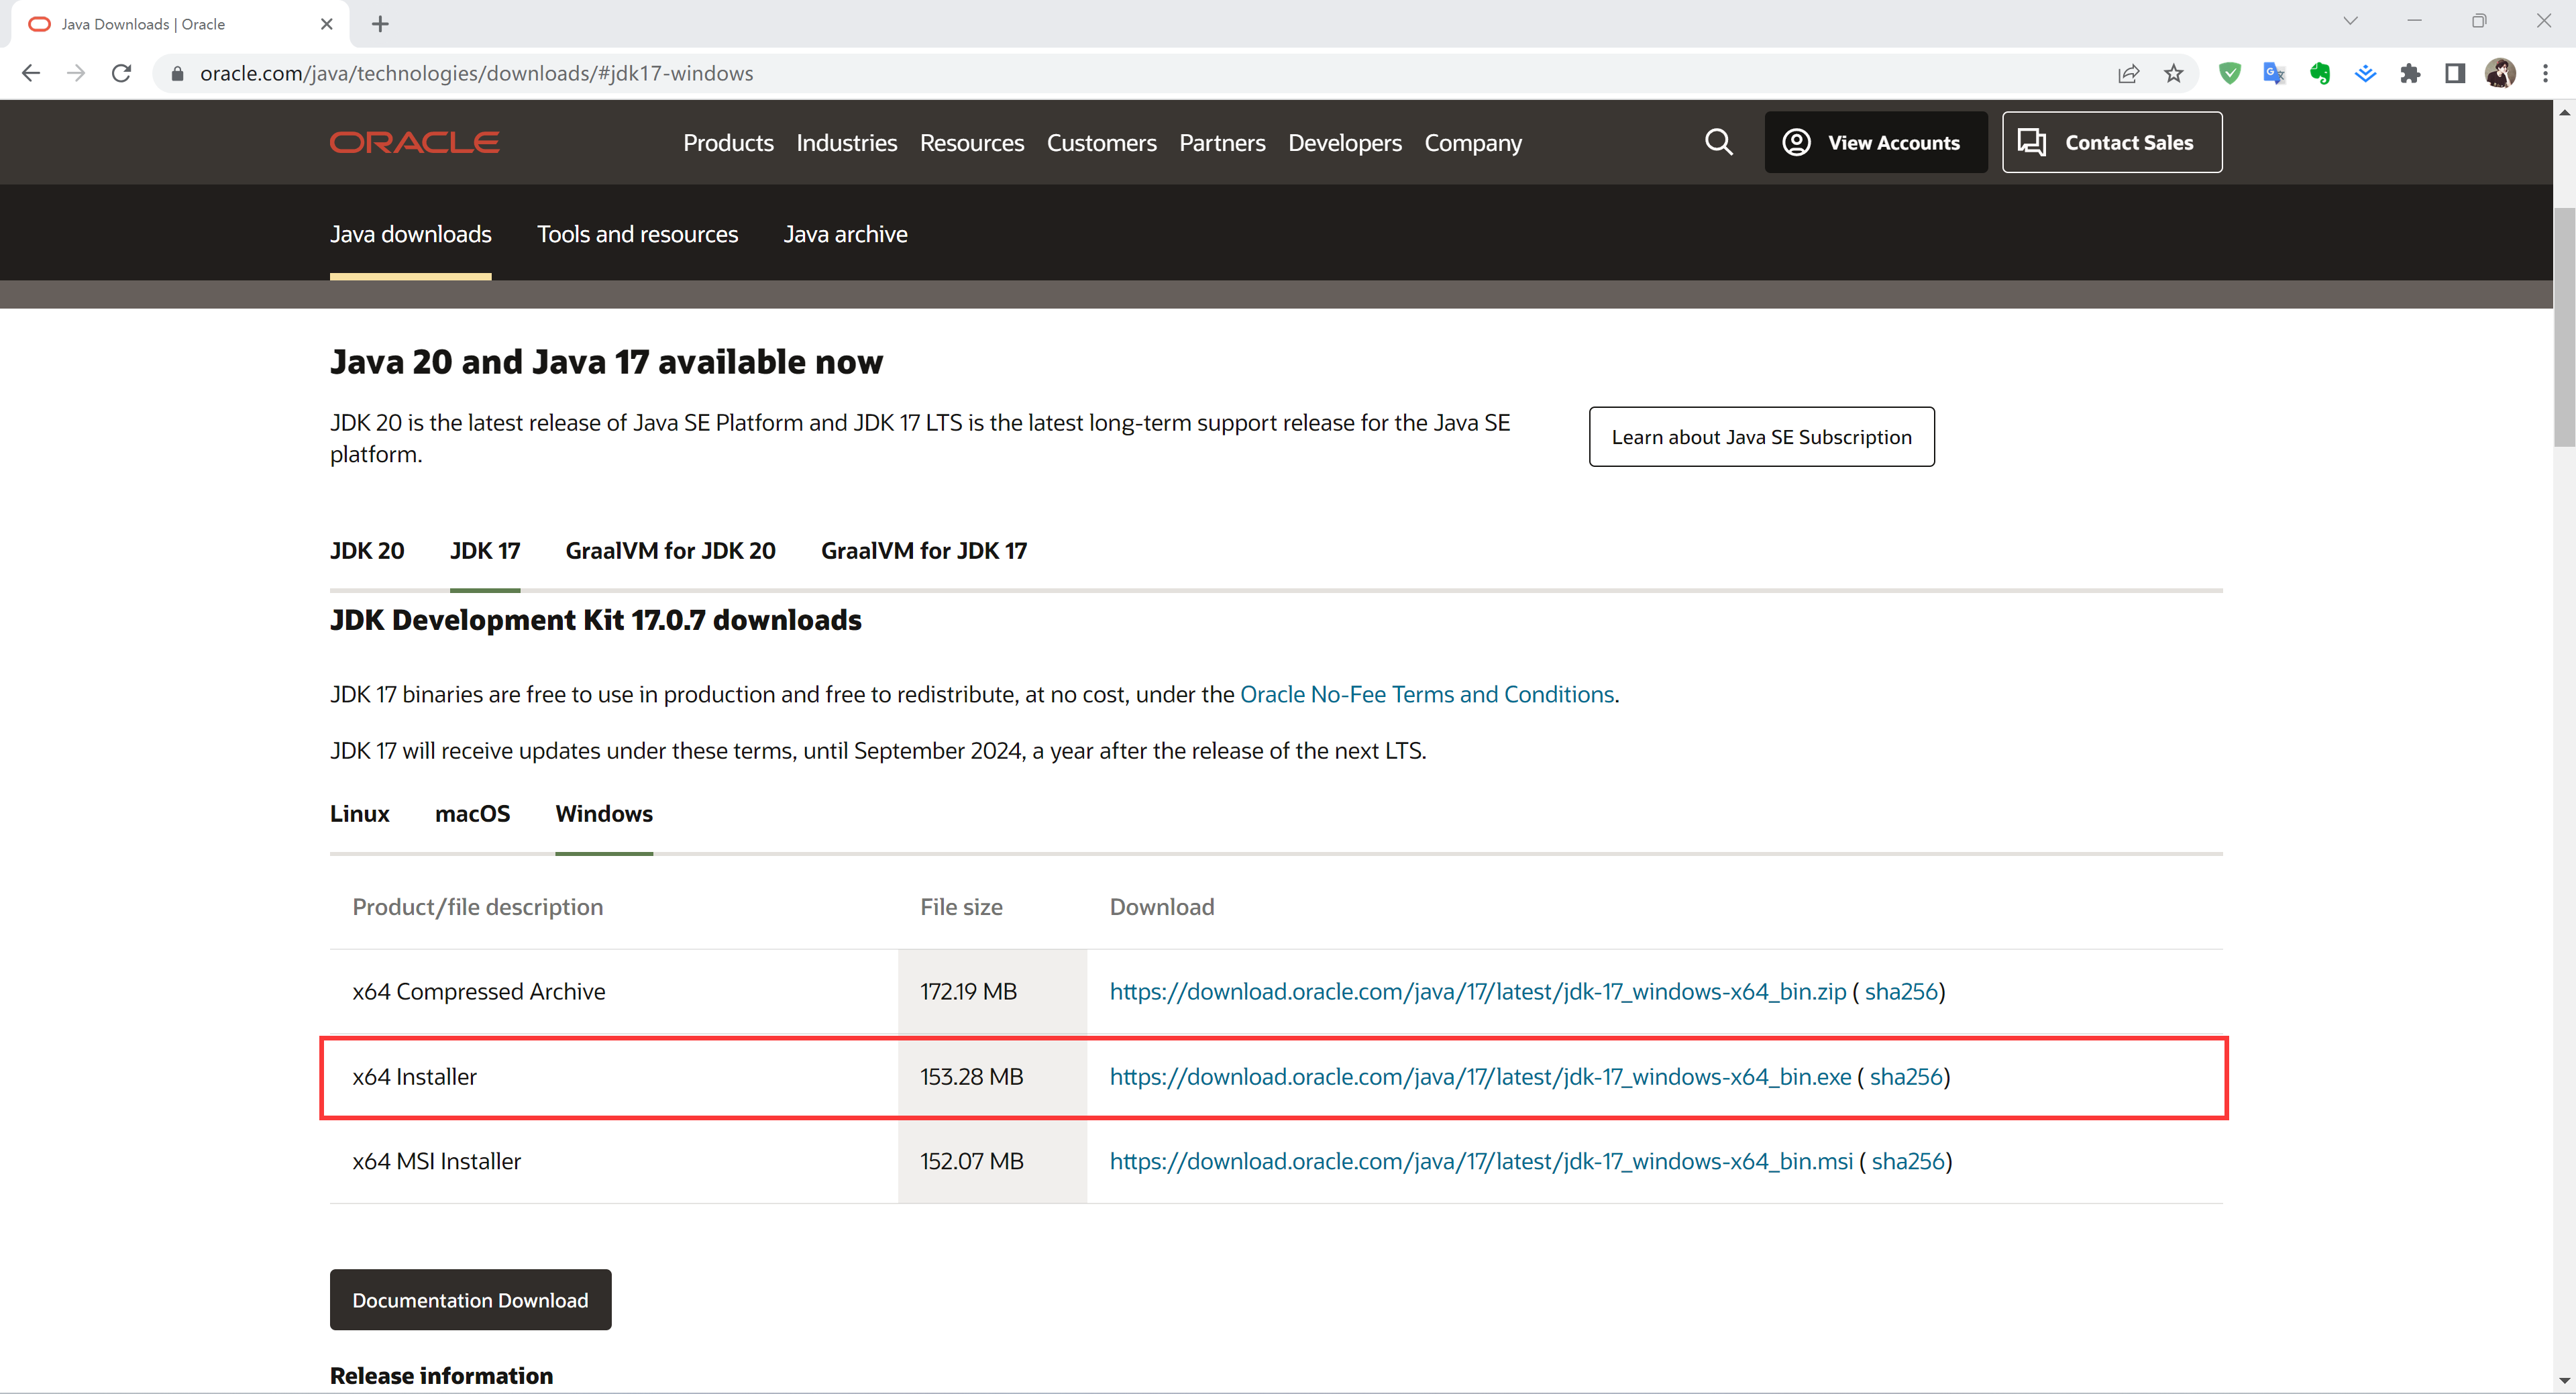Image resolution: width=2576 pixels, height=1394 pixels.
Task: Open sha256 link for x64 Installer
Action: 1906,1076
